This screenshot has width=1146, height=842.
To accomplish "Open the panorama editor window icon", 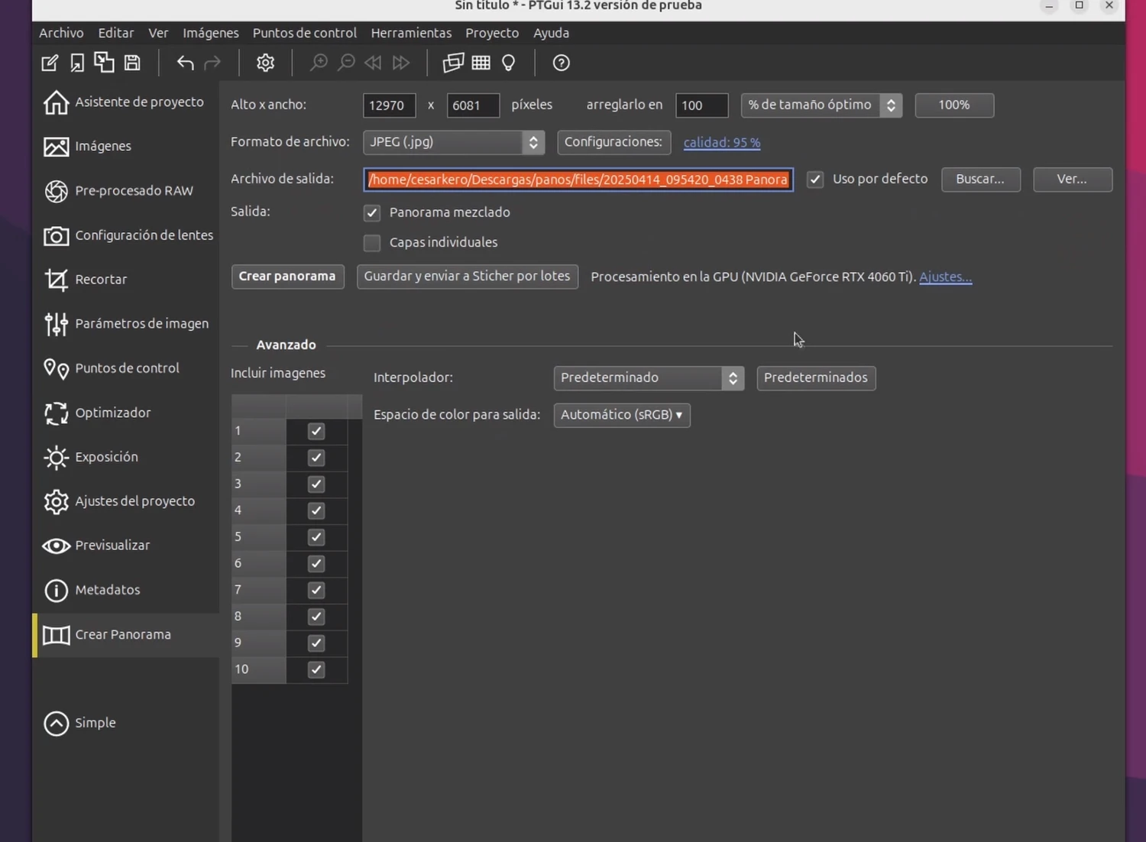I will pyautogui.click(x=453, y=63).
